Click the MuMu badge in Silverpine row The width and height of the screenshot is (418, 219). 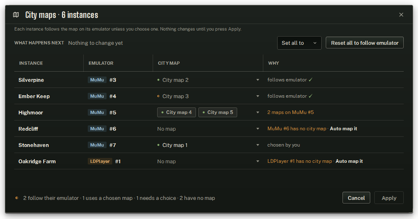97,80
